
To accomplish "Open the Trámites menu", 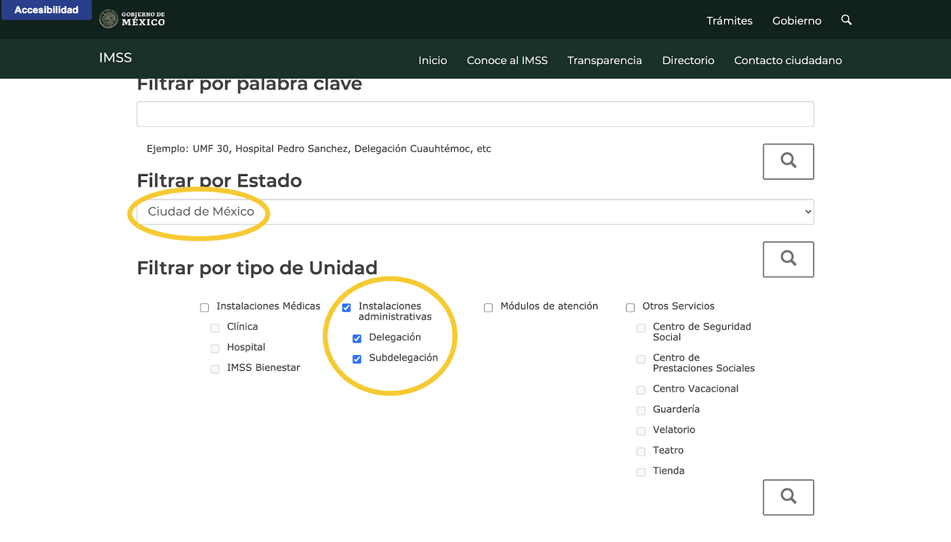I will tap(729, 21).
